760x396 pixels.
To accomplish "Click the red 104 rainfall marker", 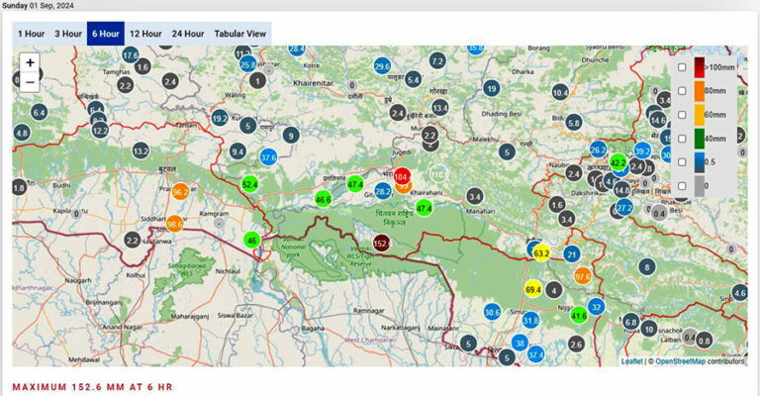I will tap(401, 176).
